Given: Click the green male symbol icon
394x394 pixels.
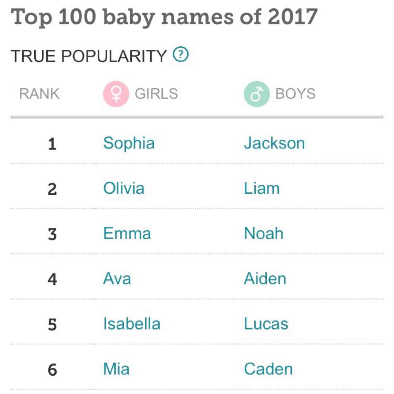Looking at the screenshot, I should click(x=256, y=94).
